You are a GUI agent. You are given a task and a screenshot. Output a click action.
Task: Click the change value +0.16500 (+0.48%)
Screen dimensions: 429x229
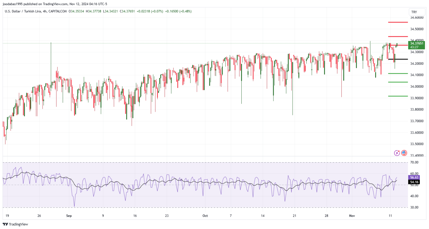[x=179, y=11]
